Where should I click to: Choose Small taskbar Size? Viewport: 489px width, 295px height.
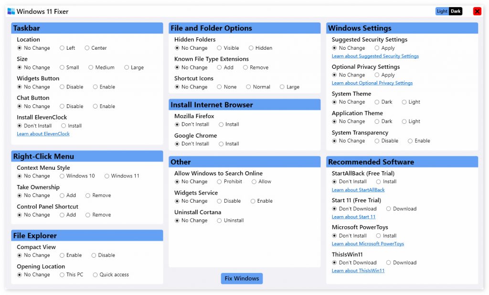coord(62,67)
